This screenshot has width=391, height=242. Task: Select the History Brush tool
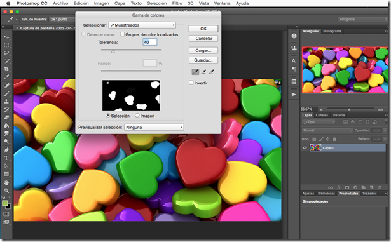pos(6,110)
